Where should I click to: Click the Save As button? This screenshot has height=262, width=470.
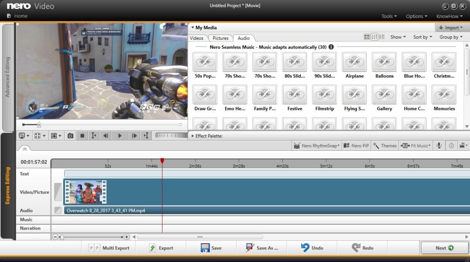(x=262, y=248)
